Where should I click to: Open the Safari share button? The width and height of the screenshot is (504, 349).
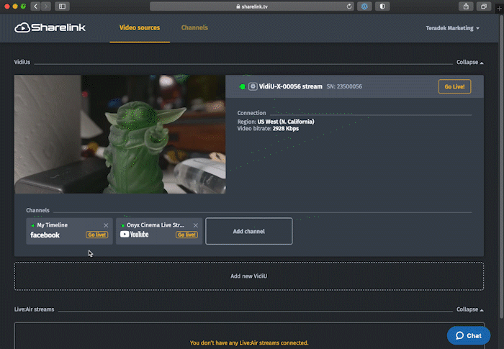[467, 6]
